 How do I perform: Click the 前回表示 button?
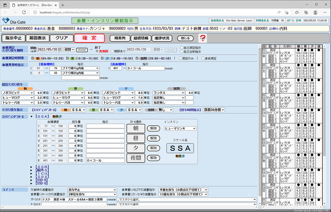pos(38,38)
